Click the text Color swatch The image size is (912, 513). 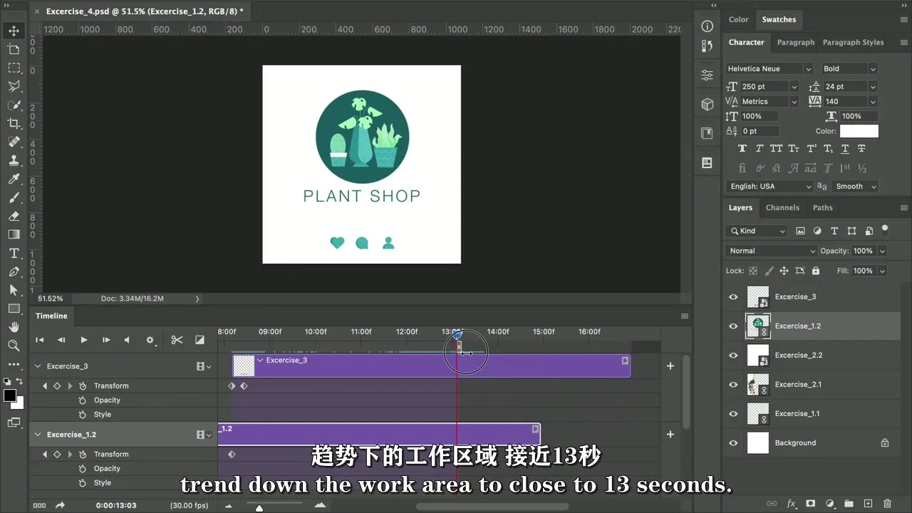(859, 131)
